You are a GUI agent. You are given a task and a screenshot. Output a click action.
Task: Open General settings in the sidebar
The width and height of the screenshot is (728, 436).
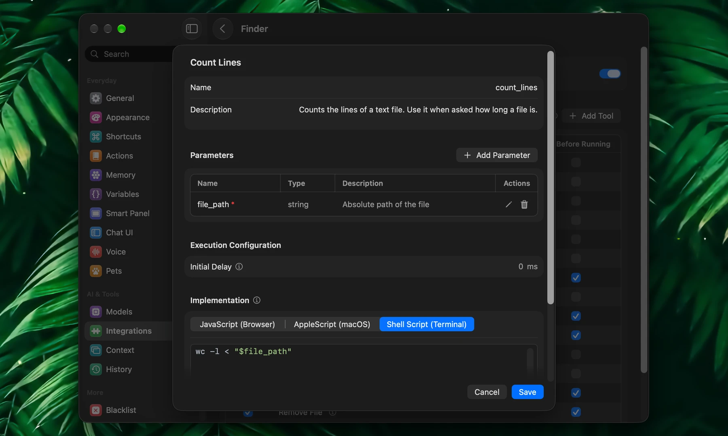click(x=129, y=98)
